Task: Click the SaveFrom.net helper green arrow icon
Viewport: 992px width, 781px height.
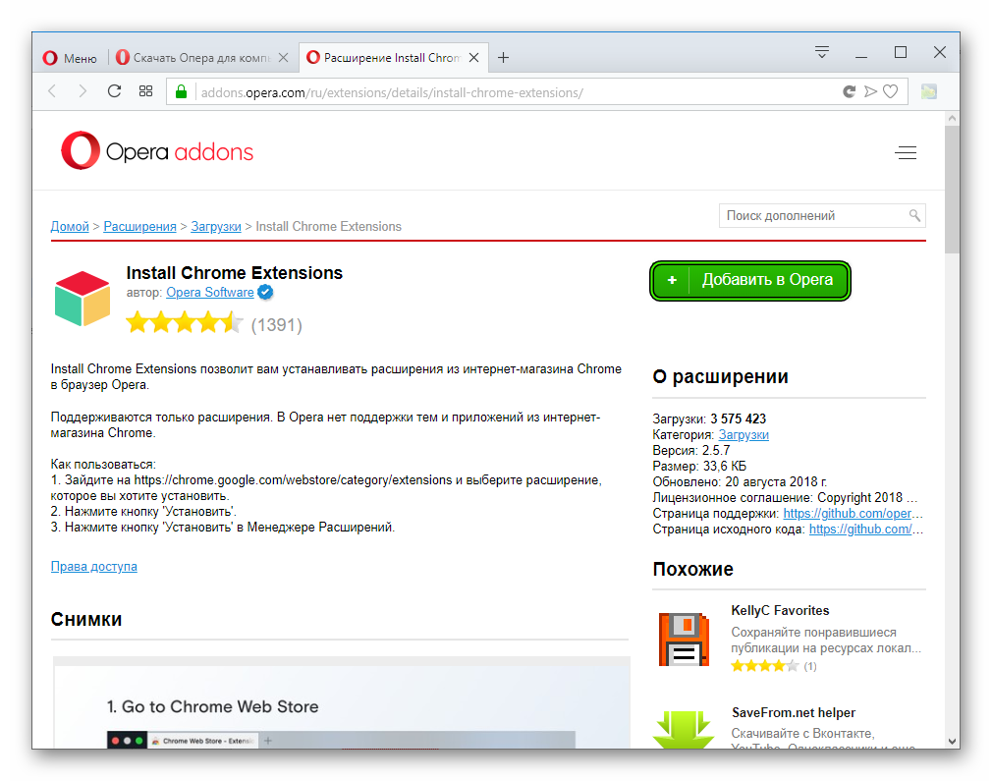Action: [x=684, y=729]
